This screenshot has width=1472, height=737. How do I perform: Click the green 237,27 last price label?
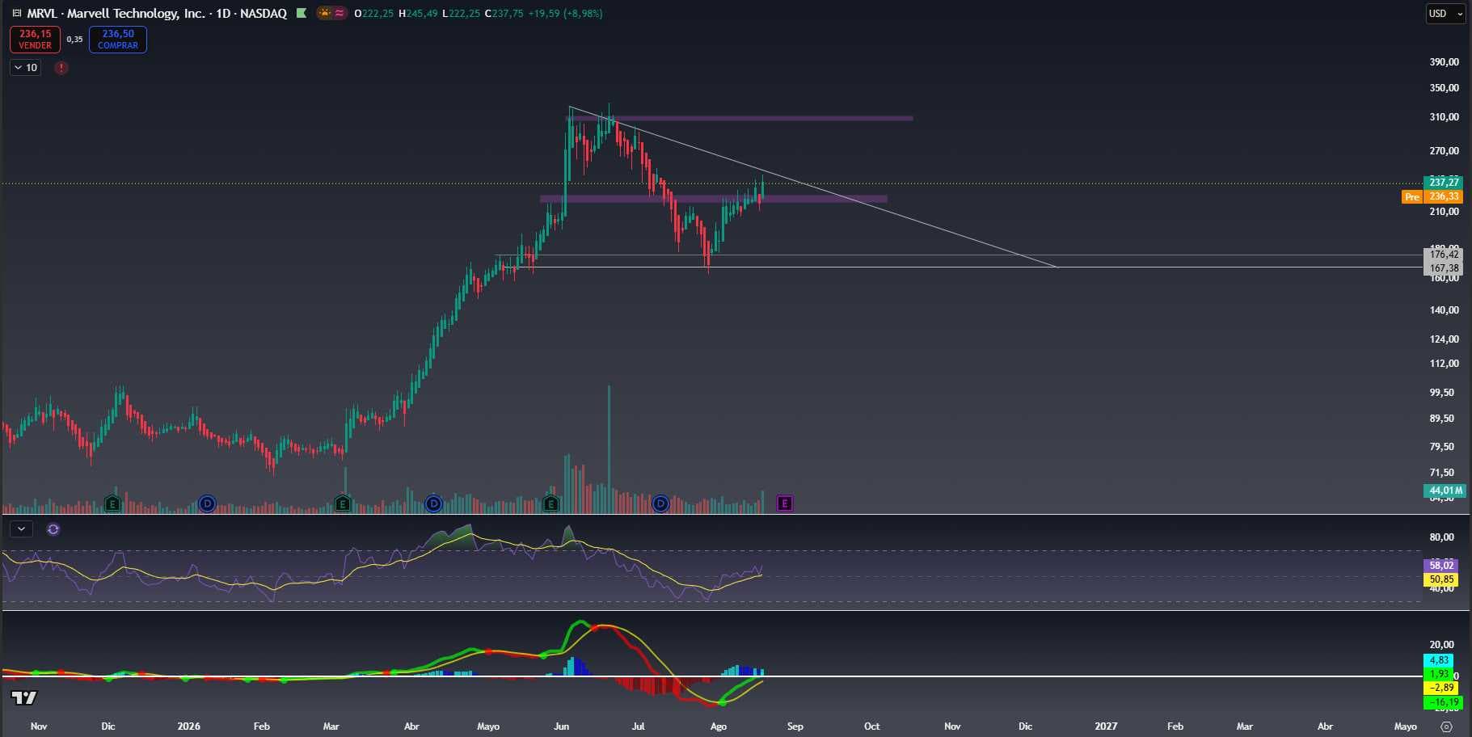pos(1443,183)
